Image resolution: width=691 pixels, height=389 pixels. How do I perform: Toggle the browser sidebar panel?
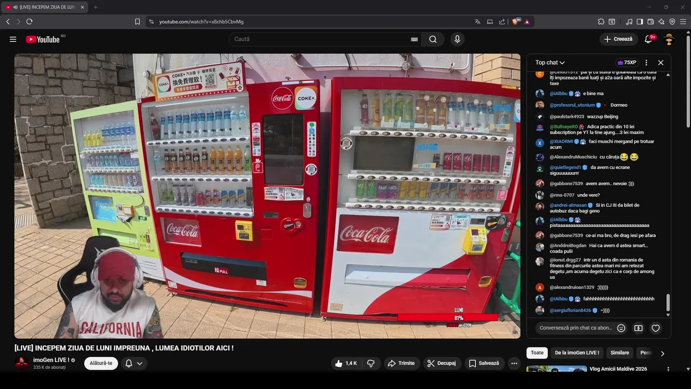coord(640,22)
